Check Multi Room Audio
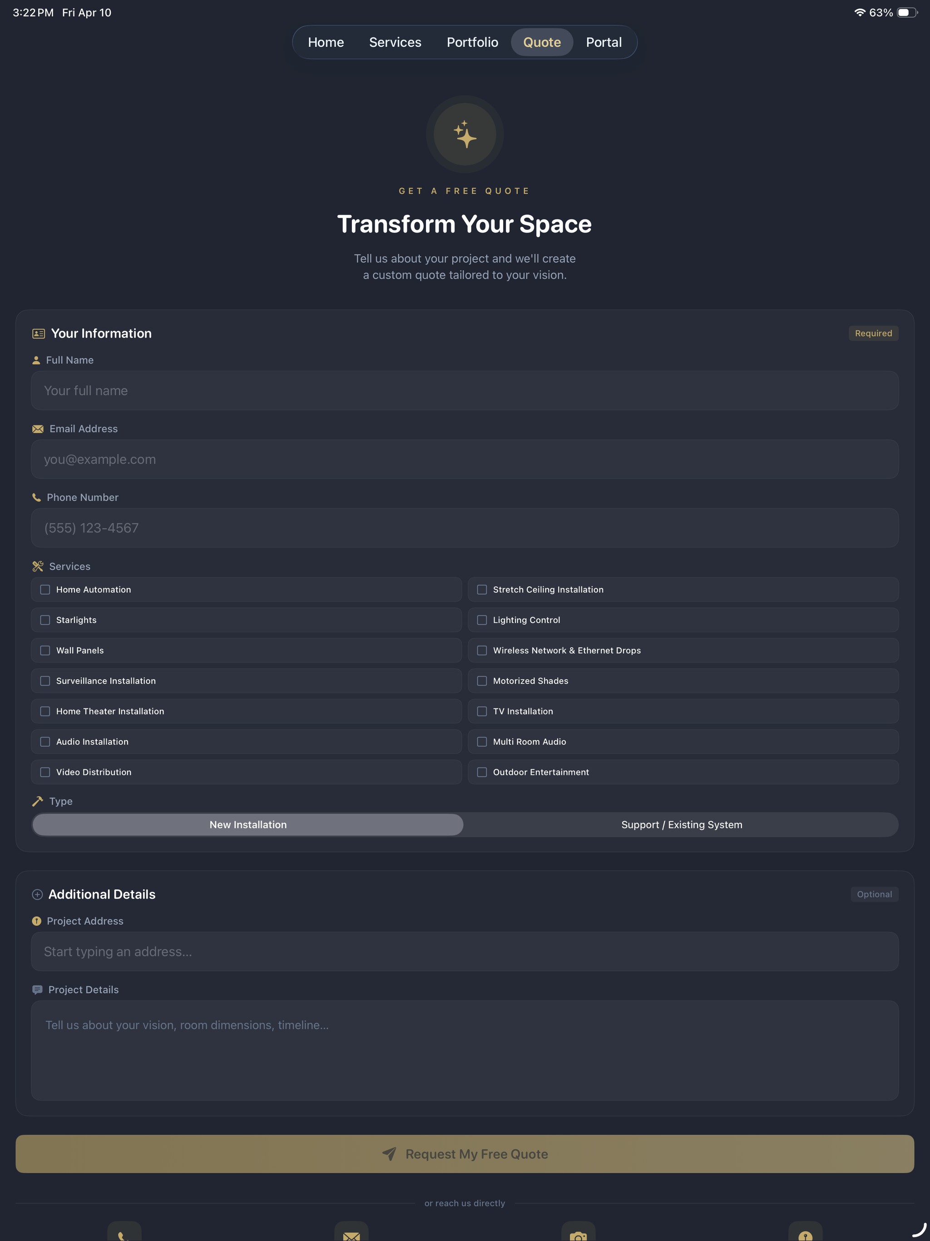This screenshot has height=1241, width=930. [x=683, y=742]
